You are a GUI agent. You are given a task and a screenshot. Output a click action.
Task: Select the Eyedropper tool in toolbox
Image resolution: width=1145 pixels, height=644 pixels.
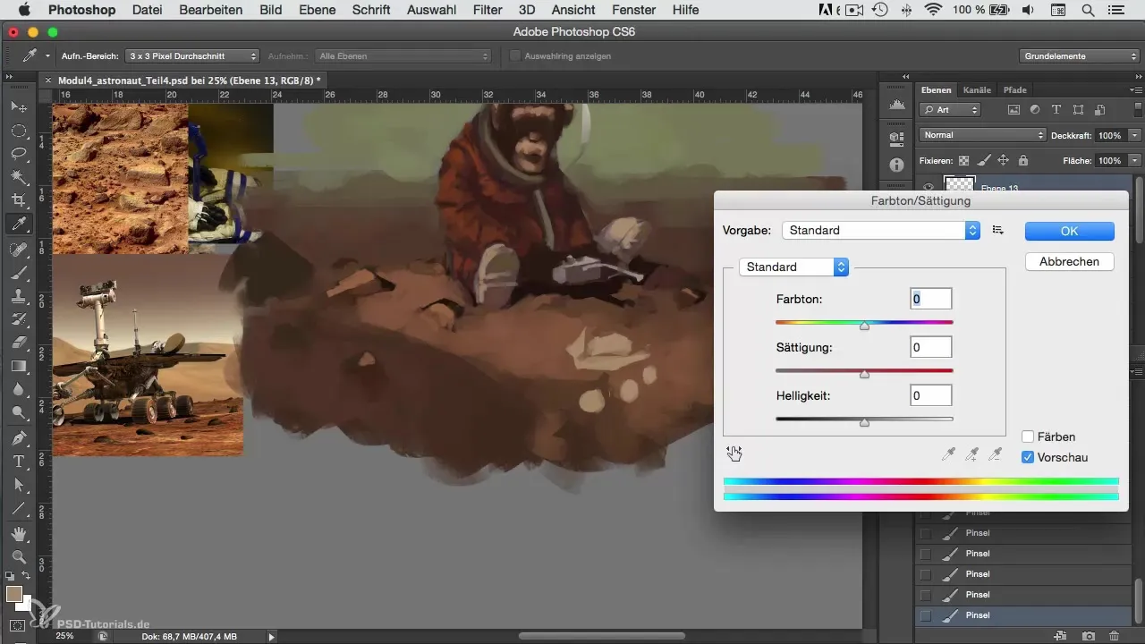coord(18,224)
